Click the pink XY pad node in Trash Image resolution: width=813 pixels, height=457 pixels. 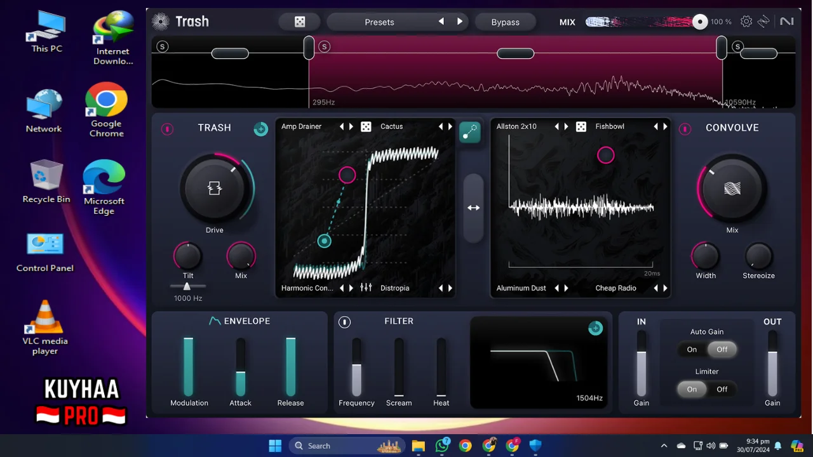[347, 175]
